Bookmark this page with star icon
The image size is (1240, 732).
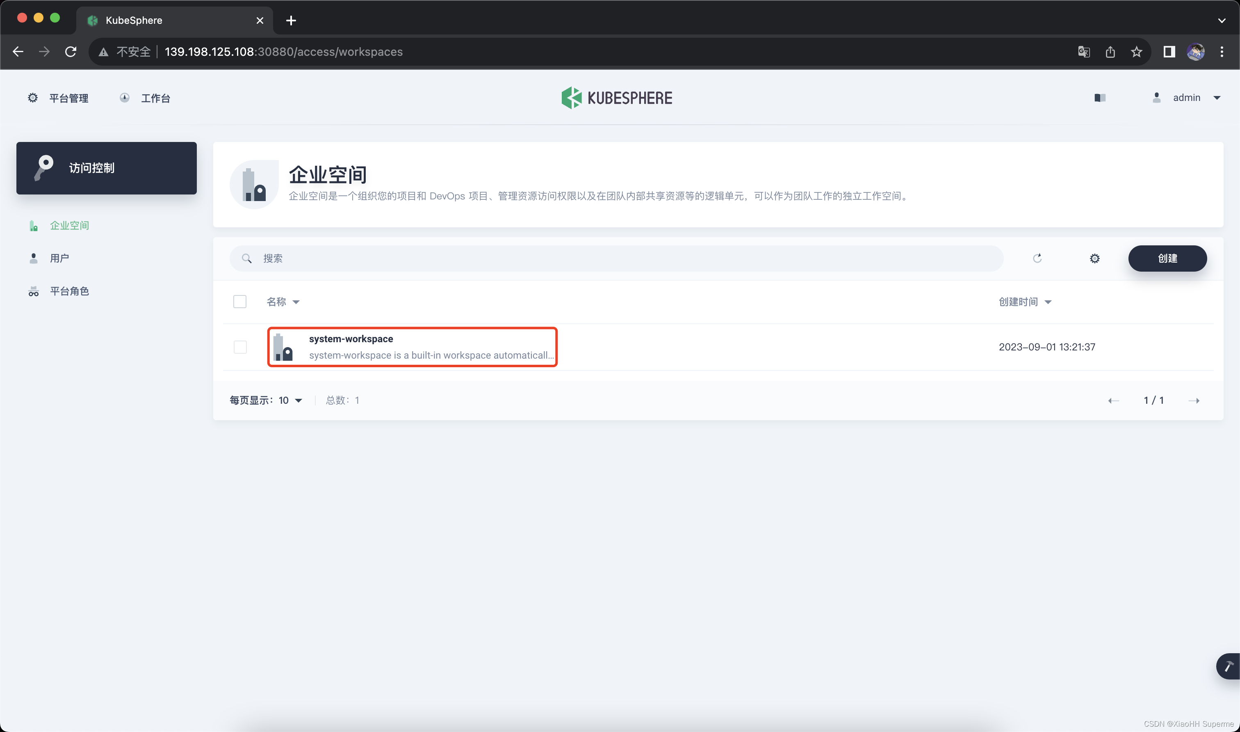[1136, 52]
